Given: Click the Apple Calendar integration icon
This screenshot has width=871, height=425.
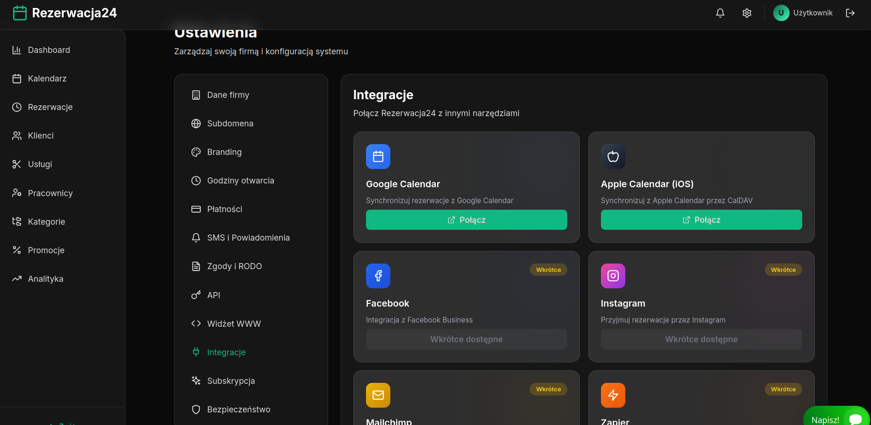Looking at the screenshot, I should [613, 157].
